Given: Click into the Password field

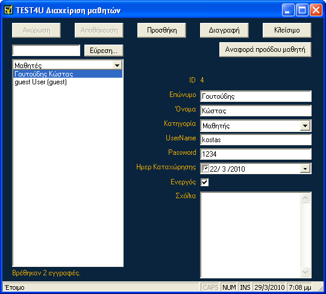Looking at the screenshot, I should point(255,154).
